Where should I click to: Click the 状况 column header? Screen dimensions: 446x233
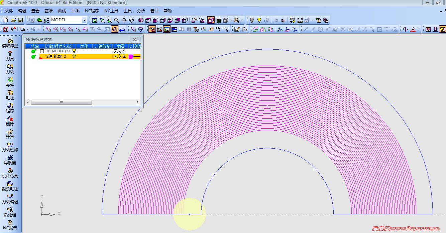point(35,46)
